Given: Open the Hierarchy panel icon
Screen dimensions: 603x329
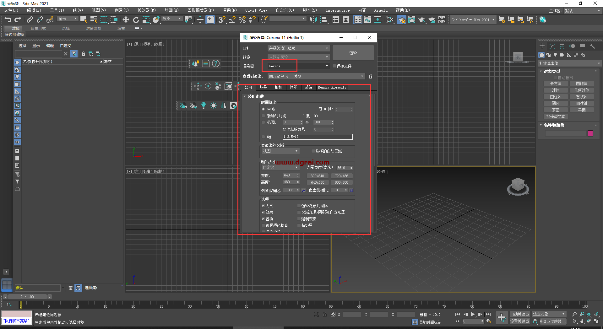Looking at the screenshot, I should coord(562,46).
